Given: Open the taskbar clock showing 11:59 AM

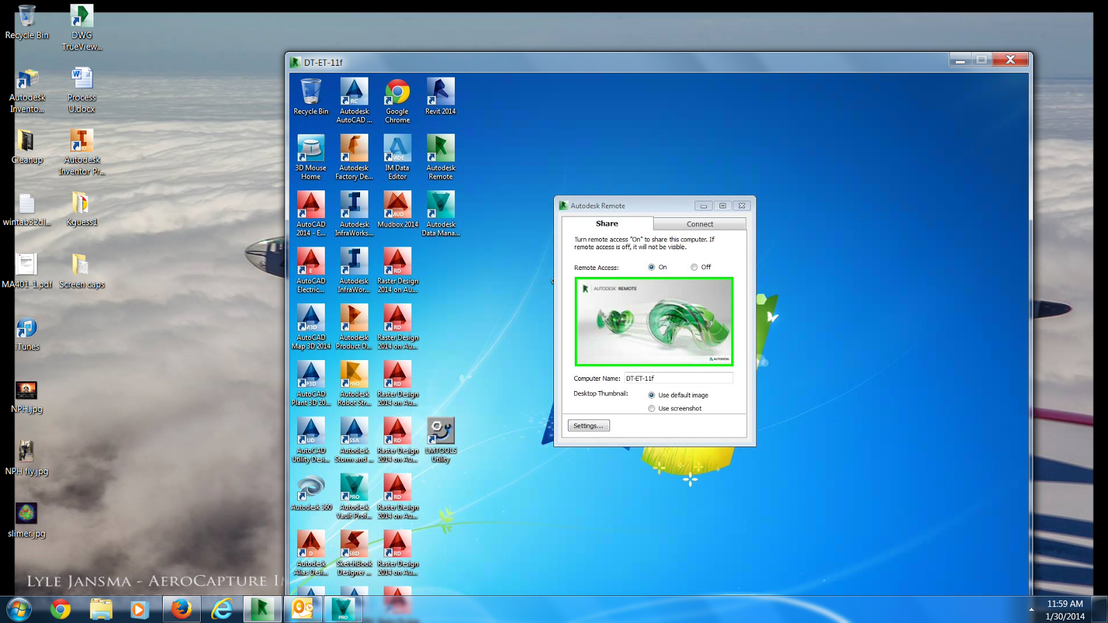Looking at the screenshot, I should click(x=1065, y=610).
